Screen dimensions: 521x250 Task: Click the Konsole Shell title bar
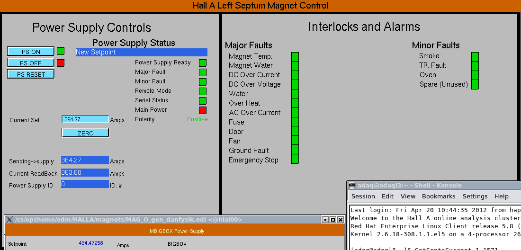[434, 185]
